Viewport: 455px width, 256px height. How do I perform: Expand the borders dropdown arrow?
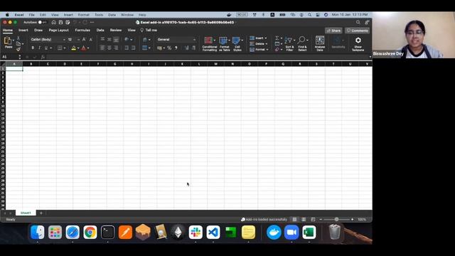click(x=65, y=48)
